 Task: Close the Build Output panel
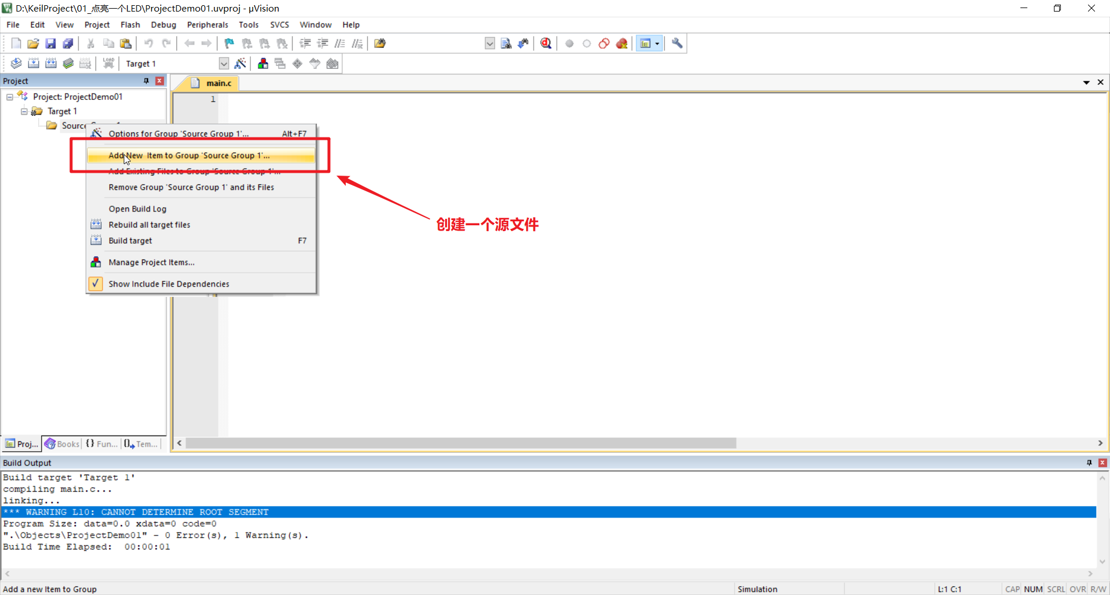[1102, 463]
